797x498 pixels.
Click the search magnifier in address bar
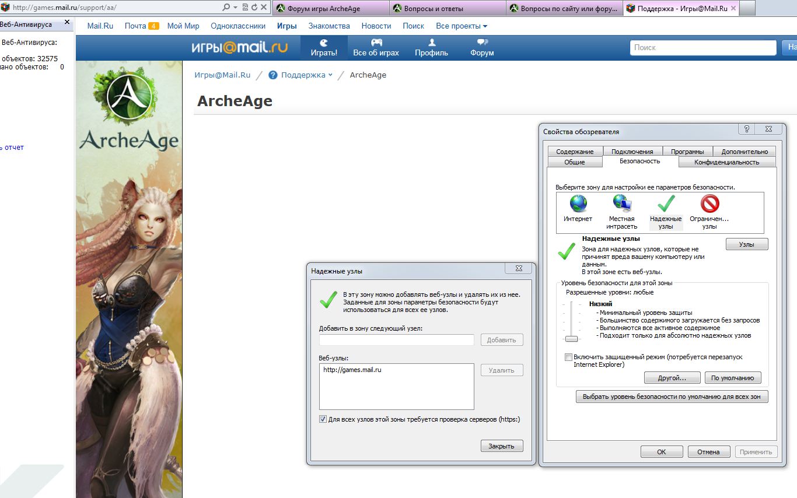click(226, 8)
